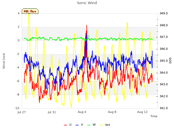Image resolution: width=174 pixels, height=130 pixels.
Task: Select the 'sos' legend label
Action: [108, 125]
